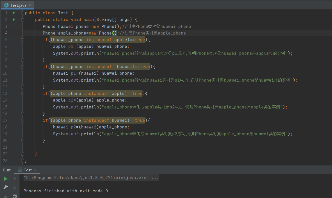The width and height of the screenshot is (332, 198).
Task: Click line number 3 in the gutter
Action: [x=6, y=26]
